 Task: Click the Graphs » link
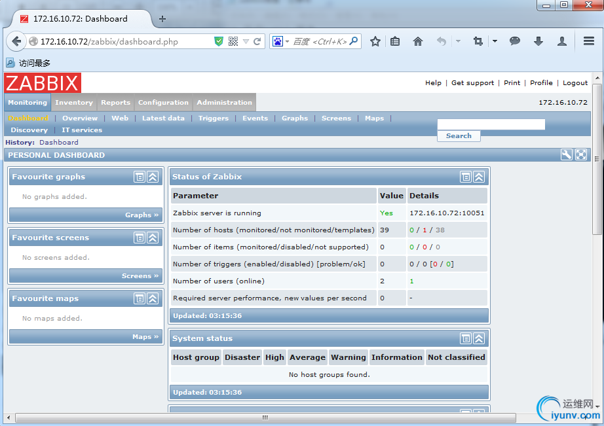(x=142, y=215)
